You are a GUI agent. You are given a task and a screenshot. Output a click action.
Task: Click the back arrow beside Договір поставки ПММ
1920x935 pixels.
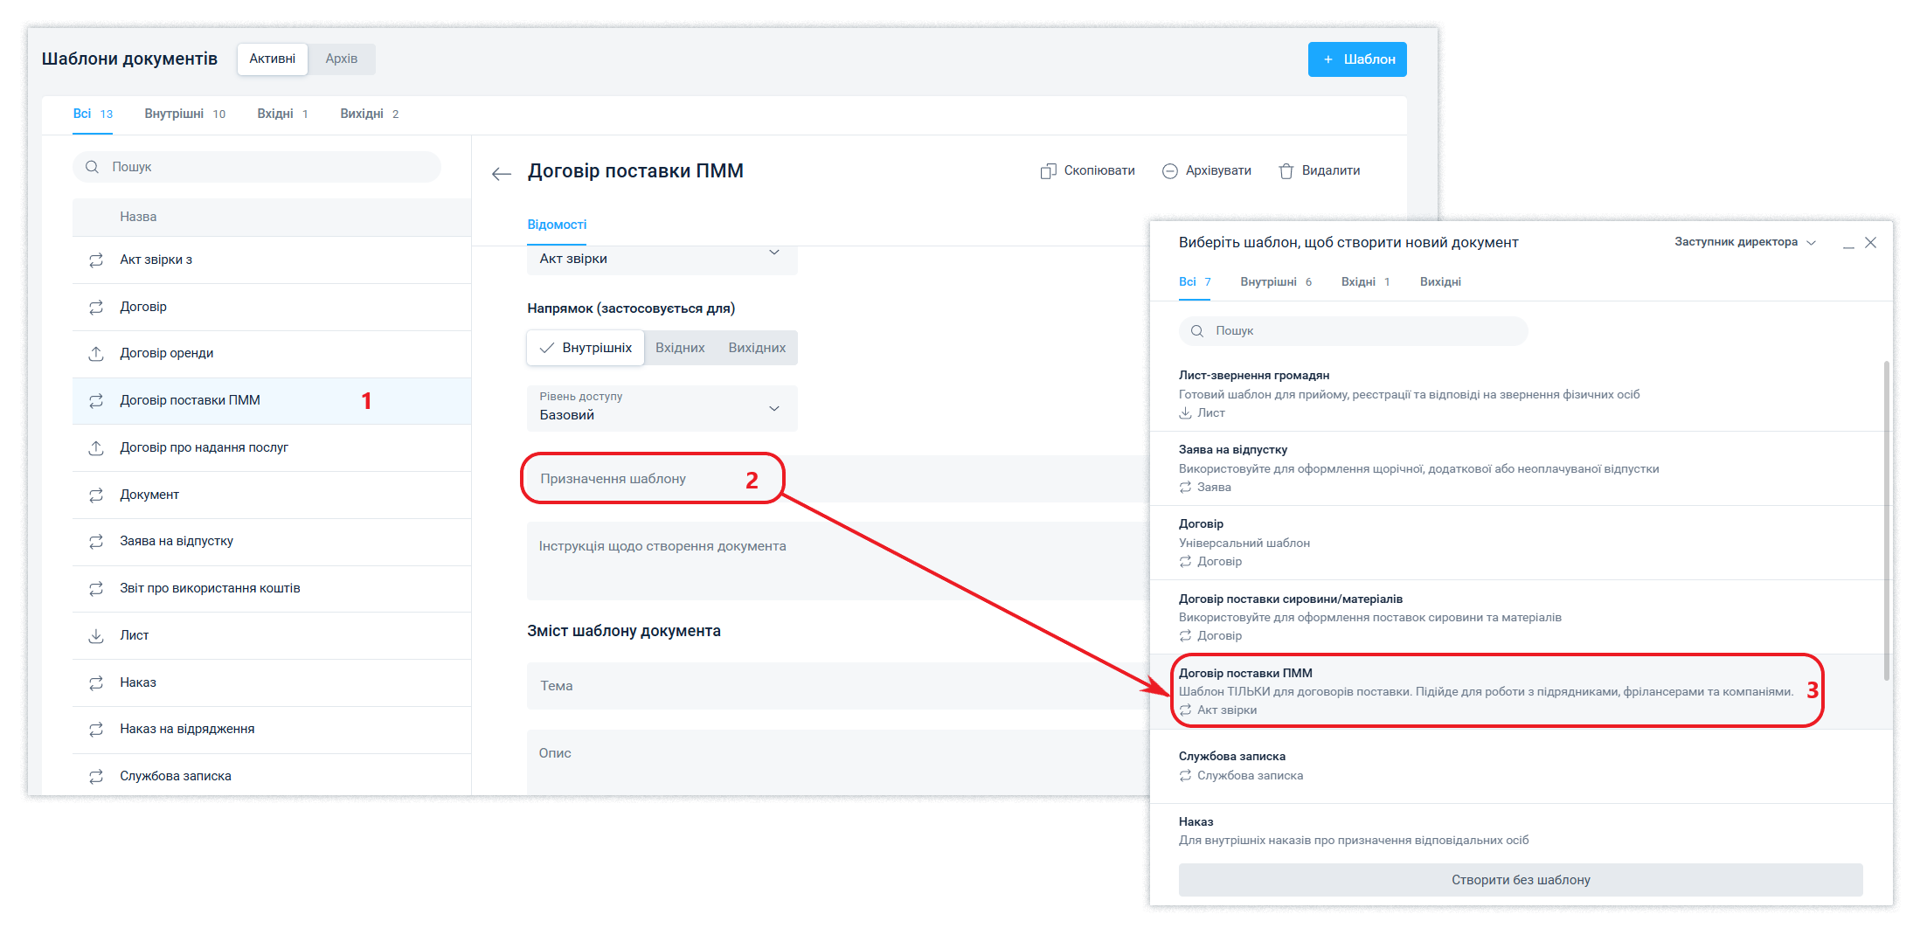501,174
